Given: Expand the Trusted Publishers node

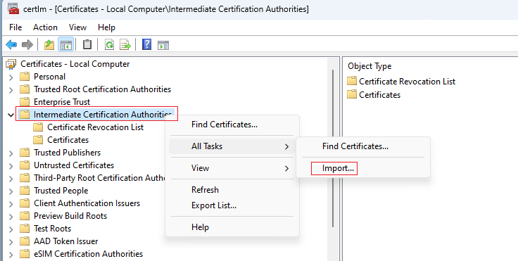Looking at the screenshot, I should 11,153.
